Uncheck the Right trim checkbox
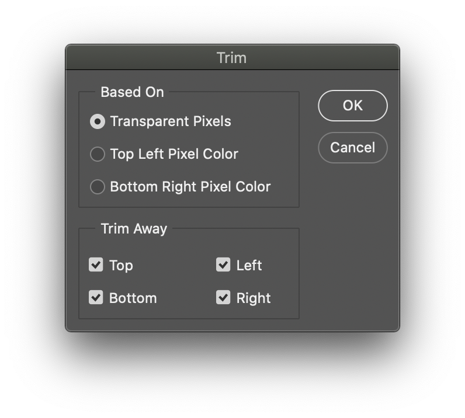This screenshot has width=465, height=418. 223,297
